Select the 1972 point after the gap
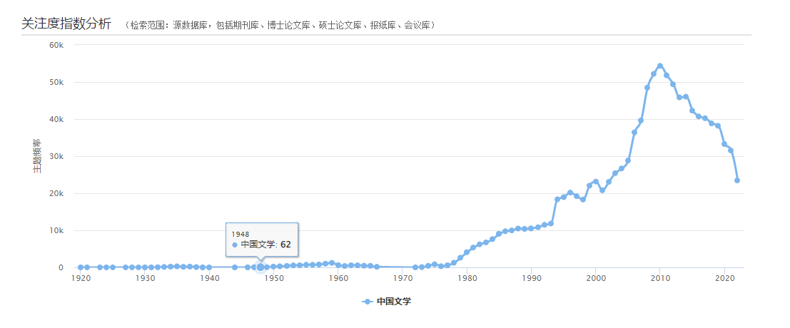The width and height of the screenshot is (790, 328). click(415, 267)
